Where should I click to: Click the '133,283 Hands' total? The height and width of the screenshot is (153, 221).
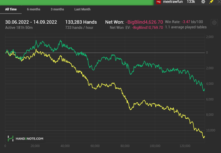[81, 22]
